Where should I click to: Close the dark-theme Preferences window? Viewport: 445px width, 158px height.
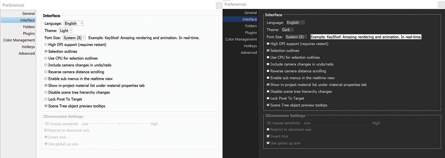click(x=441, y=5)
